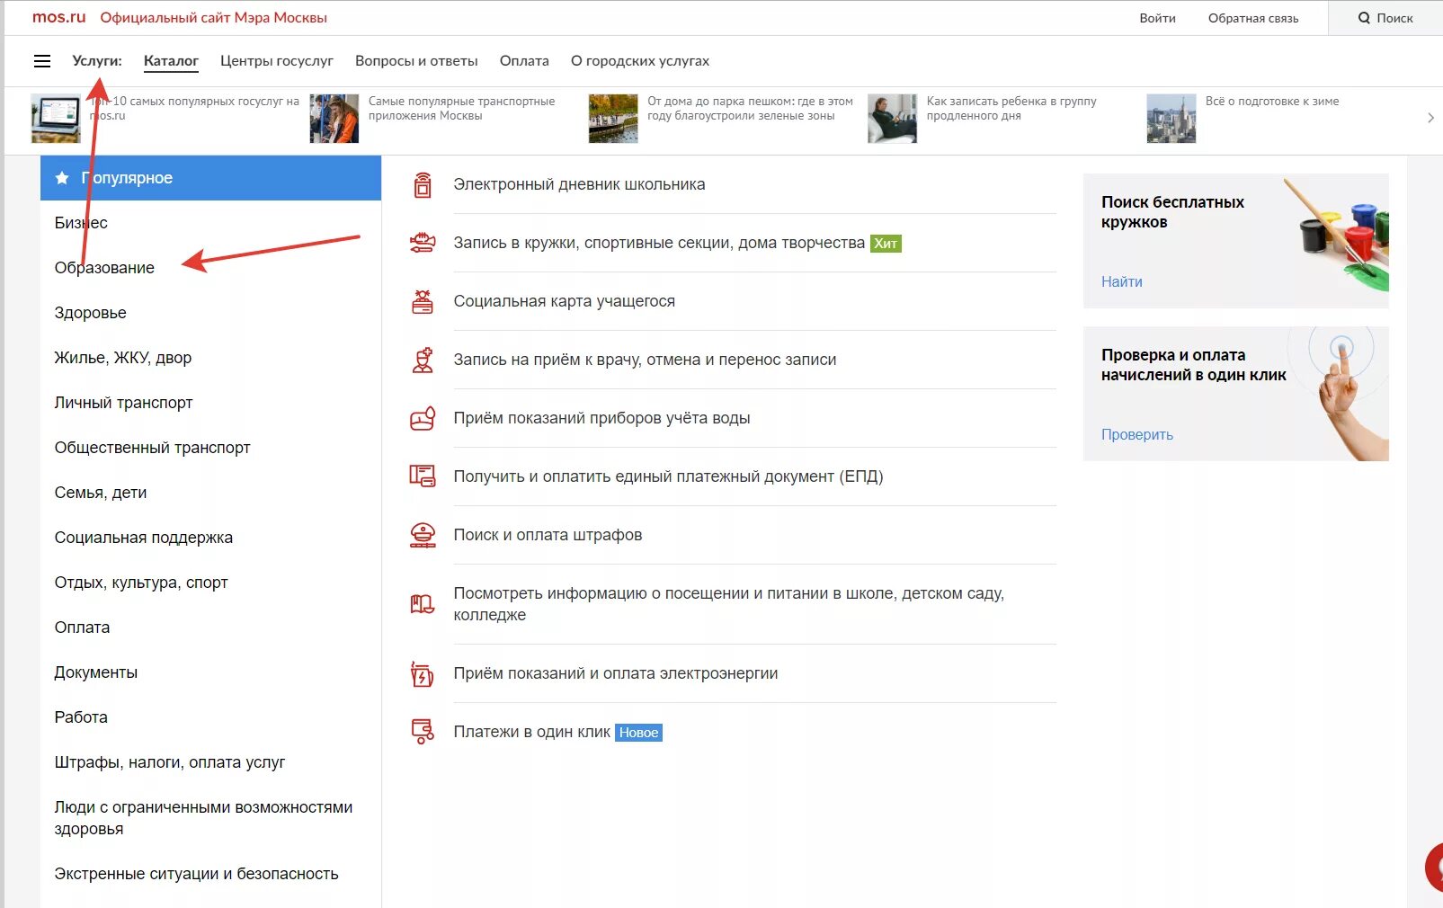Open Социальная карта учащегося service

(564, 301)
